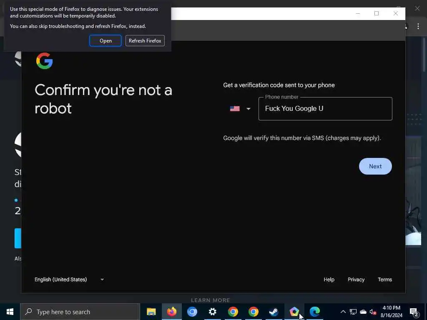Open the blue Chromium icon in taskbar

tap(192, 312)
